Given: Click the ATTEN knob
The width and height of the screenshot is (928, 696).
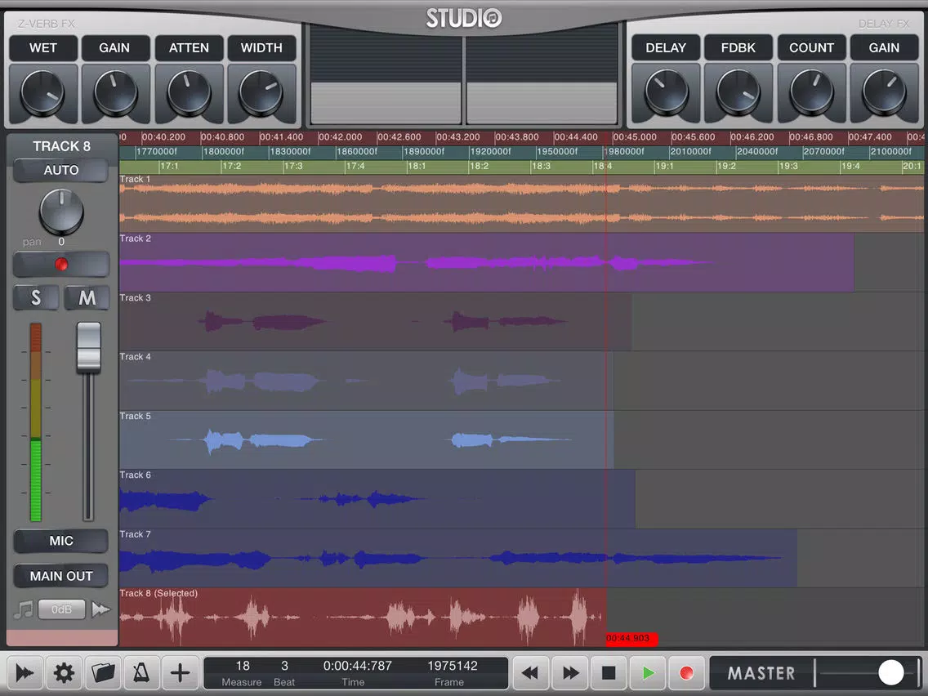Looking at the screenshot, I should (189, 93).
